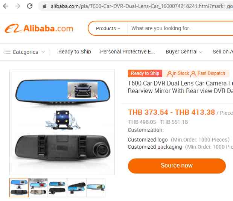Viewport: 233px width, 201px height.
Task: Click the main mirror camera product image
Action: click(x=62, y=122)
